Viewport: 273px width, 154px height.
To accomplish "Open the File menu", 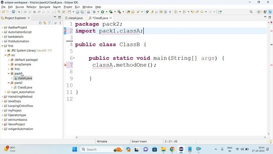I will point(3,7).
